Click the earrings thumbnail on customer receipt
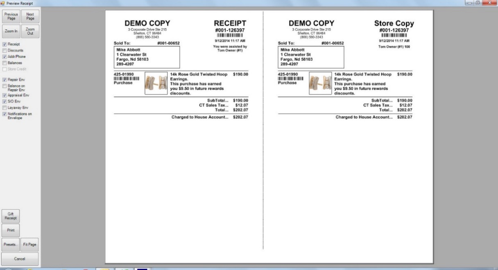 click(x=156, y=83)
